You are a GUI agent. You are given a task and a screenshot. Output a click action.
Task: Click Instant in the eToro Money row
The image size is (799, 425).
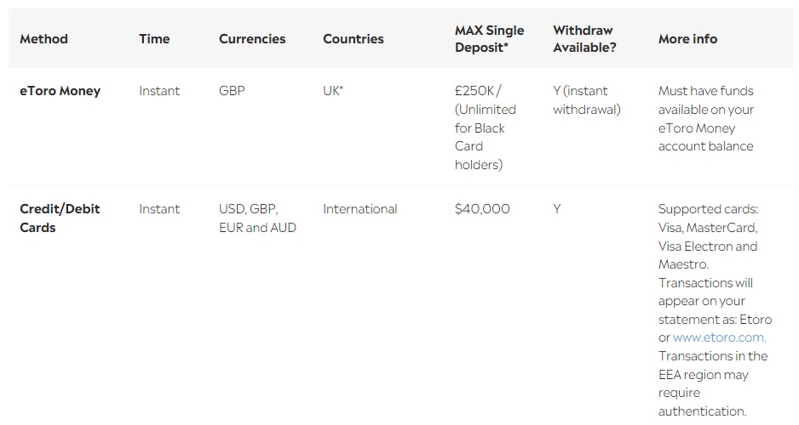159,91
